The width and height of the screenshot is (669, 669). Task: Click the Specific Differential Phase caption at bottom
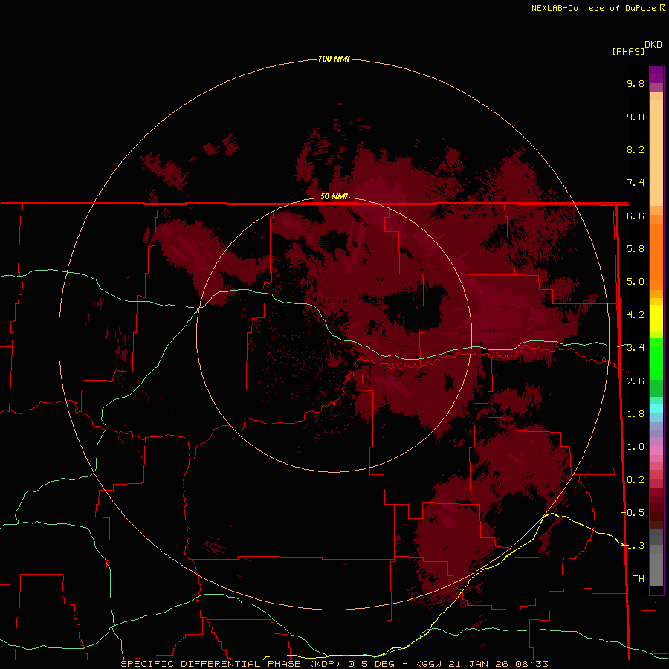[x=334, y=664]
